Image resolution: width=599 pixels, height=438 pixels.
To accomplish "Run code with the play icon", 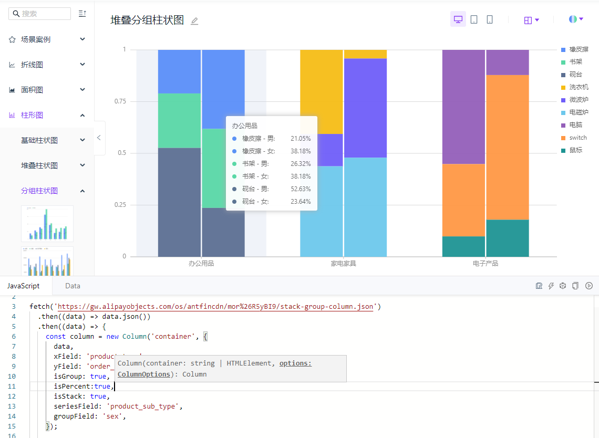I will (589, 286).
